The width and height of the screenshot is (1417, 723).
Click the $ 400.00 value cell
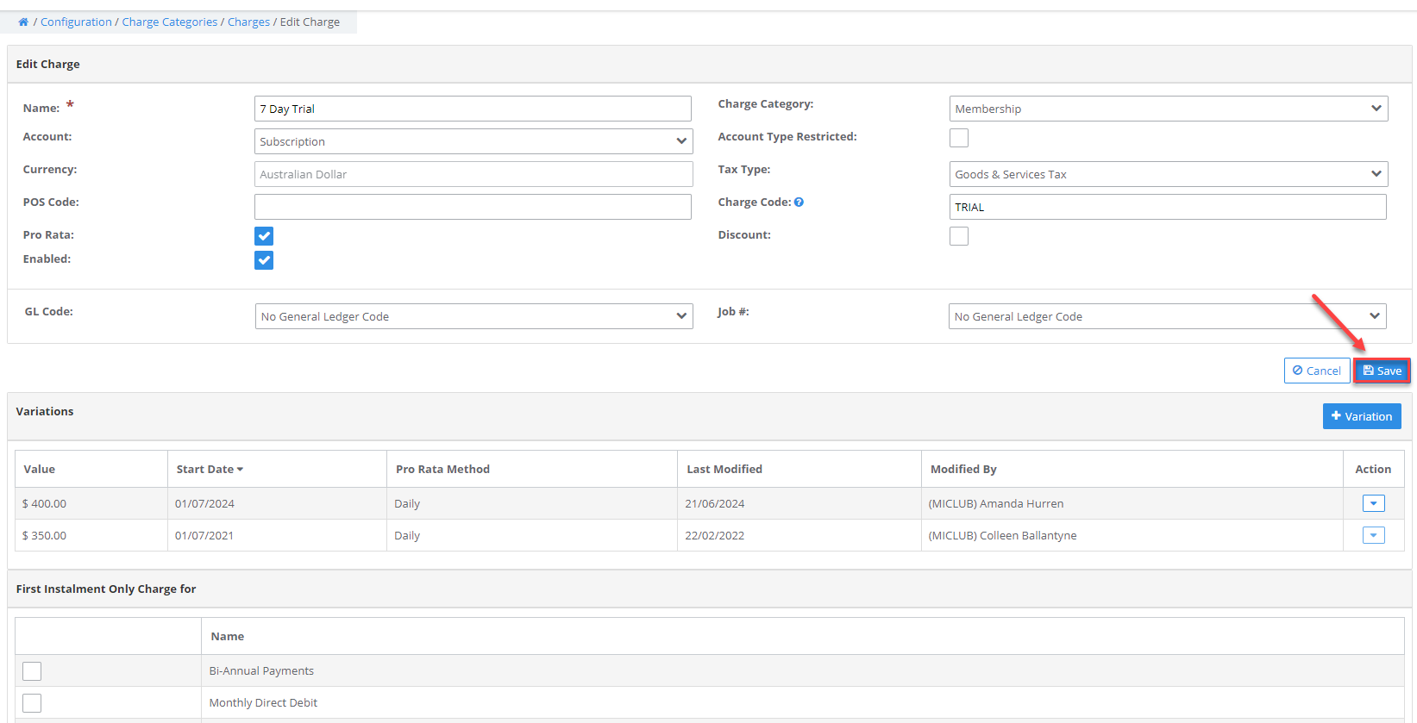tap(91, 503)
